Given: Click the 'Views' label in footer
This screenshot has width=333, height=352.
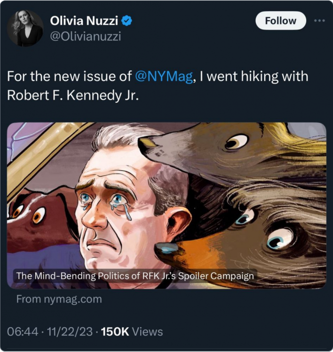Looking at the screenshot, I should click(x=147, y=332).
